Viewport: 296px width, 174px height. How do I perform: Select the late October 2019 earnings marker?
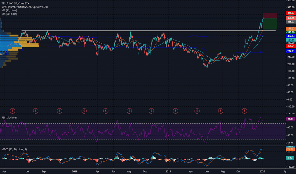pos(245,111)
